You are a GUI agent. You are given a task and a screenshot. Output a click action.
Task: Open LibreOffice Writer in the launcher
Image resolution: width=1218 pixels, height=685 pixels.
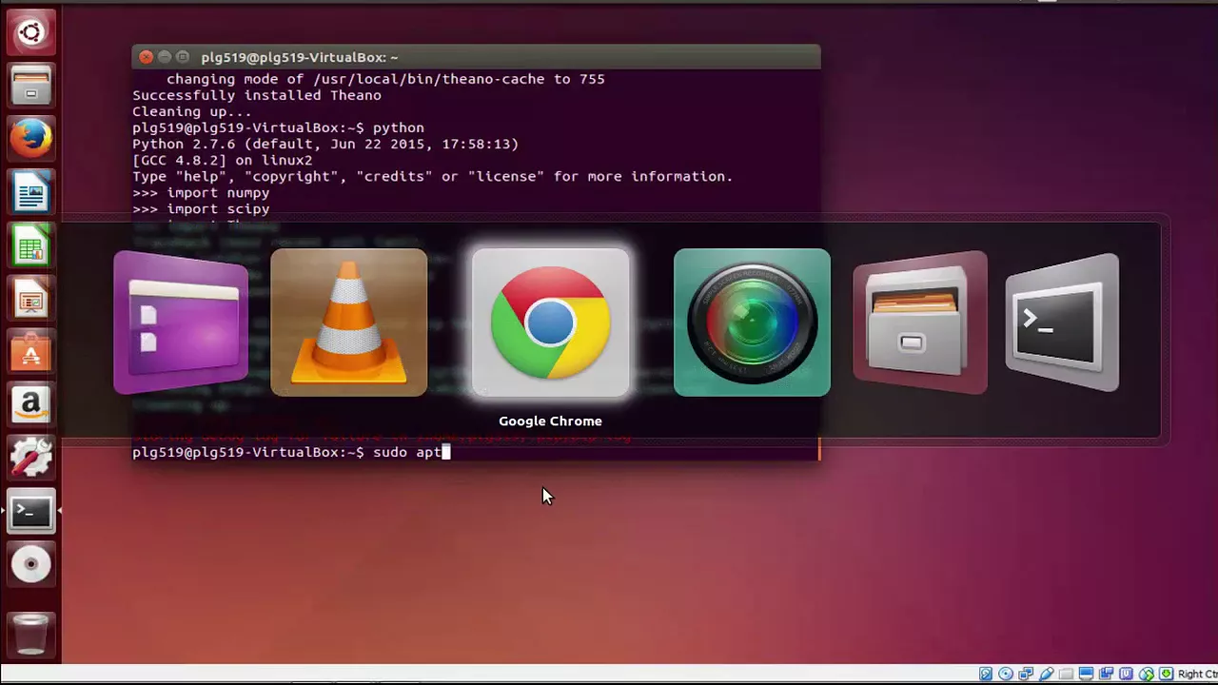click(x=30, y=194)
